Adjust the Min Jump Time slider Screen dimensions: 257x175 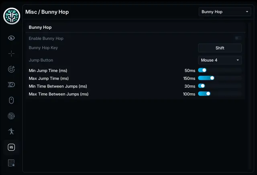pyautogui.click(x=220, y=70)
